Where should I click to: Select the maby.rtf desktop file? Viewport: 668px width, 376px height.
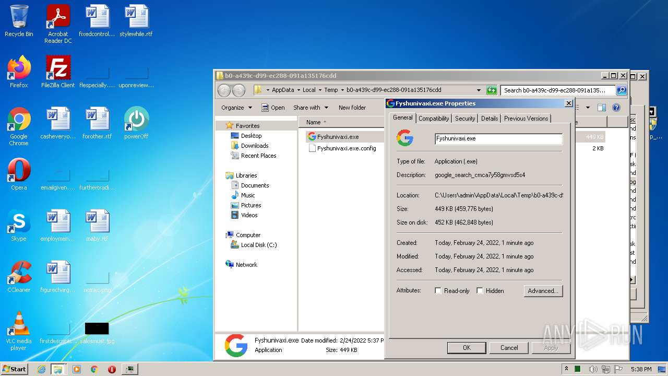97,226
